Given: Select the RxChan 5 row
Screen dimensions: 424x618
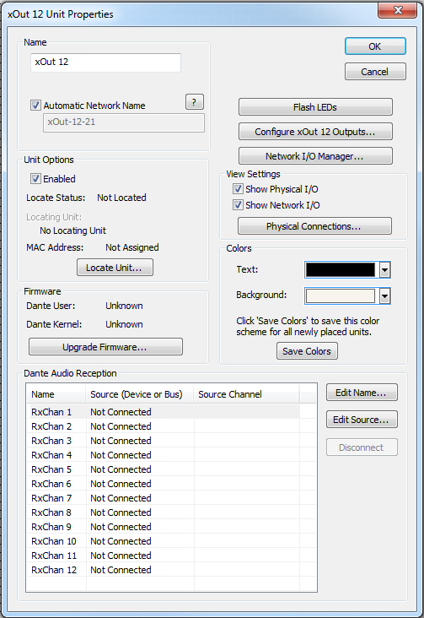Looking at the screenshot, I should coord(164,469).
